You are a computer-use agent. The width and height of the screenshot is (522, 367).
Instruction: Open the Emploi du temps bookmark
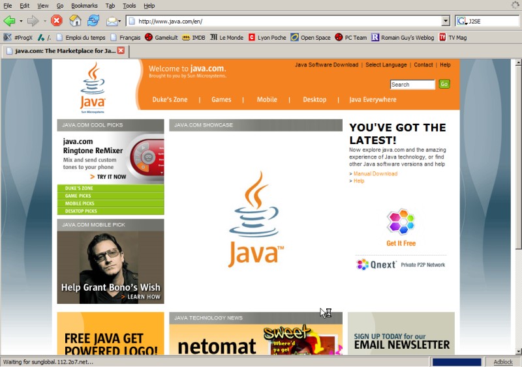click(81, 38)
